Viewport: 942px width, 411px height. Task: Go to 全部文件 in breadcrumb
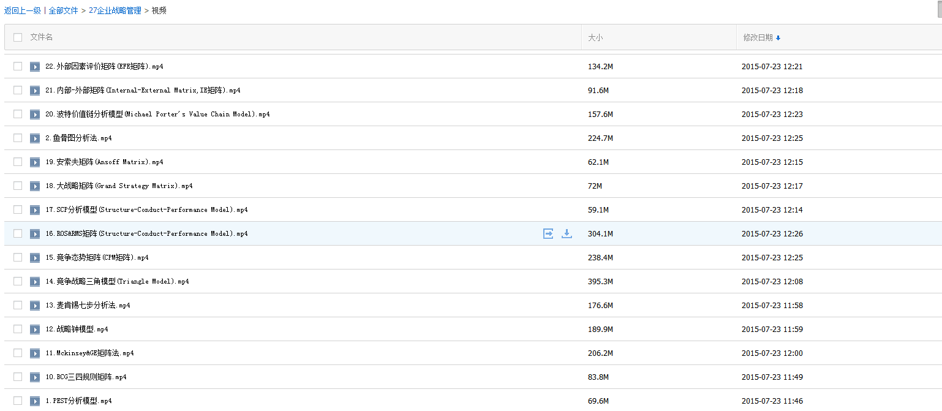coord(63,10)
